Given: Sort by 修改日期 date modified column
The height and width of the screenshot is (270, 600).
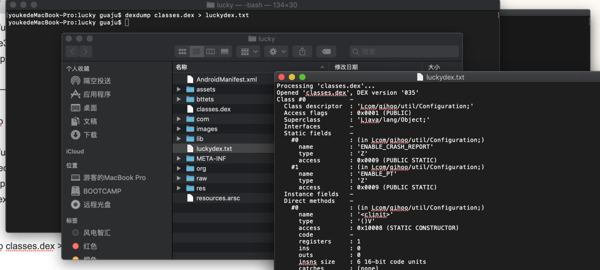Looking at the screenshot, I should (x=375, y=67).
